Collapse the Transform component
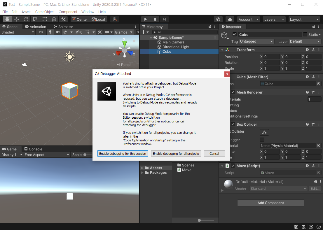323x230 pixels. pos(222,50)
